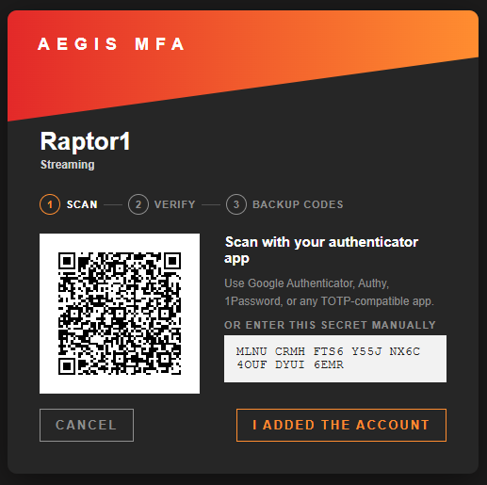Click the Google Authenticator instruction text
This screenshot has width=487, height=485.
(329, 292)
